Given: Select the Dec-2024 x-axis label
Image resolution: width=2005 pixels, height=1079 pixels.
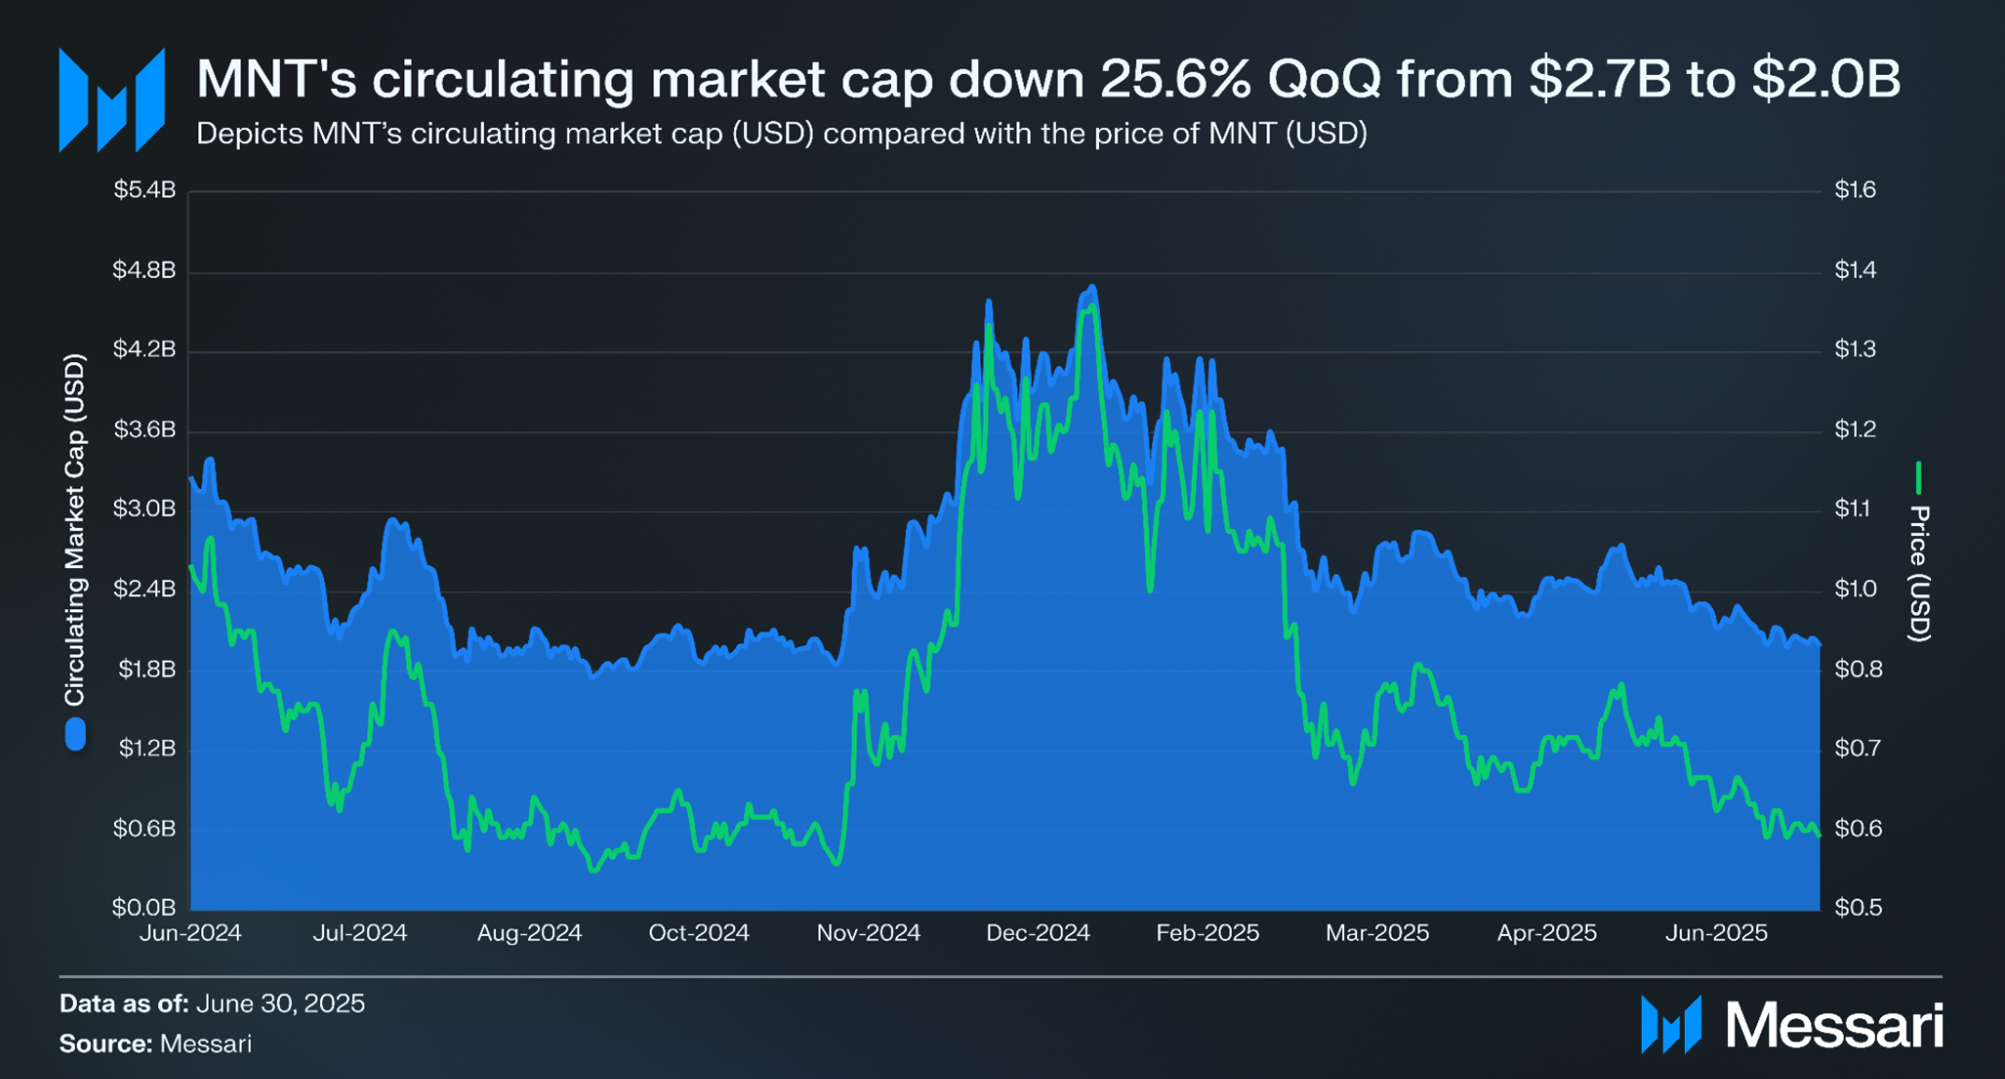Looking at the screenshot, I should click(1038, 933).
